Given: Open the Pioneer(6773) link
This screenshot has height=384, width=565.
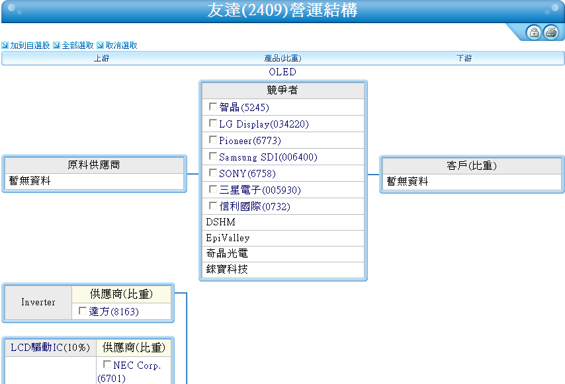Looking at the screenshot, I should [x=250, y=141].
